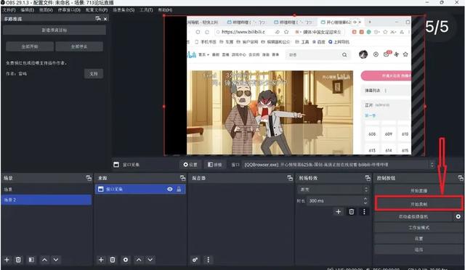
Task: Select the first 场景 row in Scenes list
Action: pyautogui.click(x=46, y=189)
